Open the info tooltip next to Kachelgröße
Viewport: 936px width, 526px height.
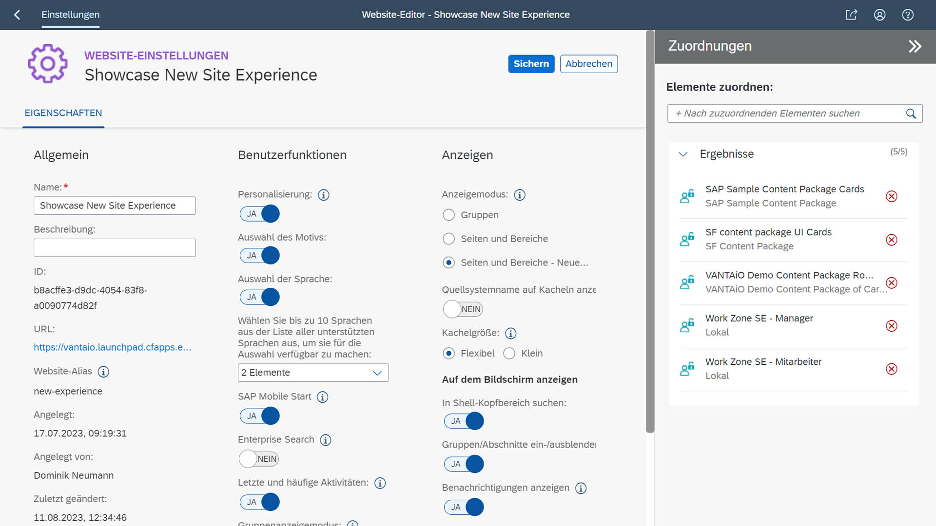click(510, 334)
